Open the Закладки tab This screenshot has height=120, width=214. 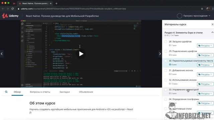pyautogui.click(x=65, y=92)
